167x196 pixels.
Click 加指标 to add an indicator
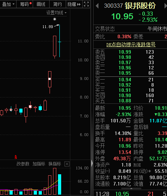click(x=39, y=164)
